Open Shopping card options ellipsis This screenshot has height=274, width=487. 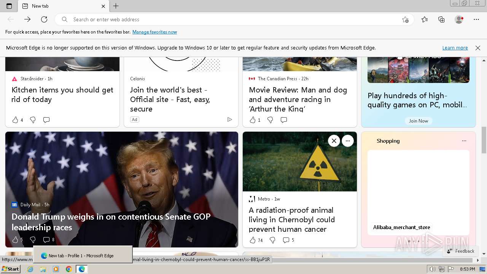point(464,141)
